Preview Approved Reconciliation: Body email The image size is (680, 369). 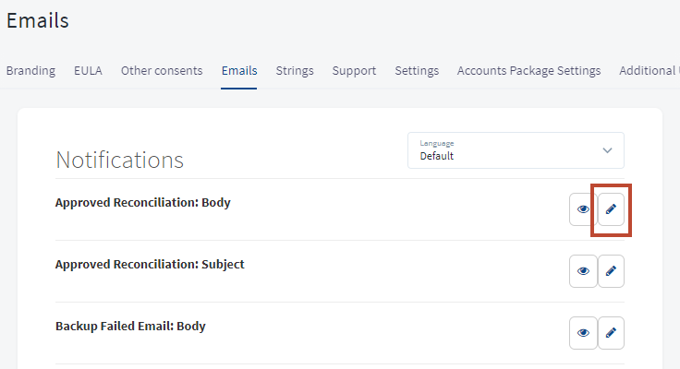tap(583, 209)
